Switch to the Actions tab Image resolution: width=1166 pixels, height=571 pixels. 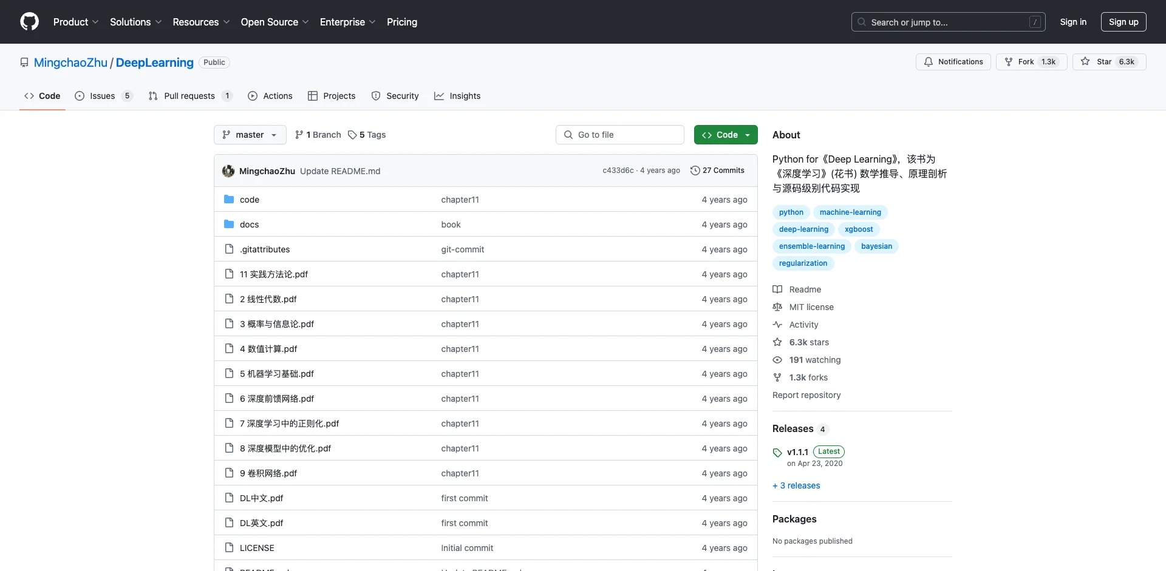(x=270, y=96)
